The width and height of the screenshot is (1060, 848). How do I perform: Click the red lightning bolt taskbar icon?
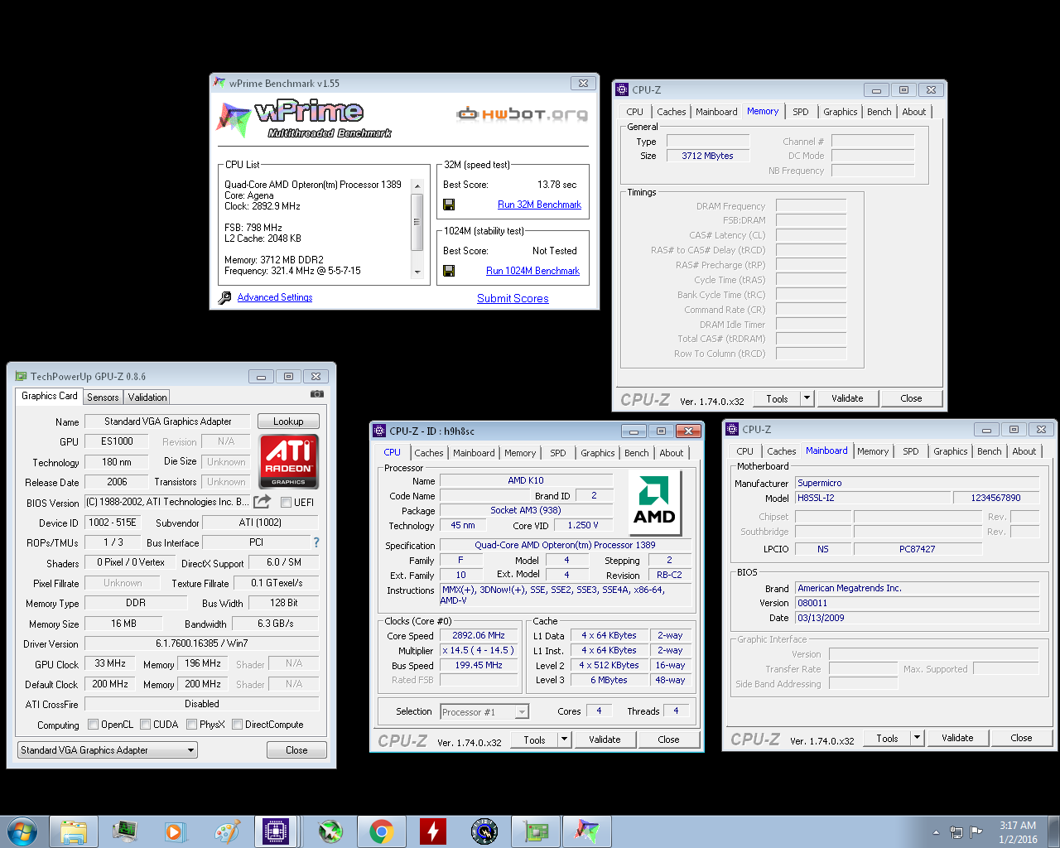[x=432, y=831]
